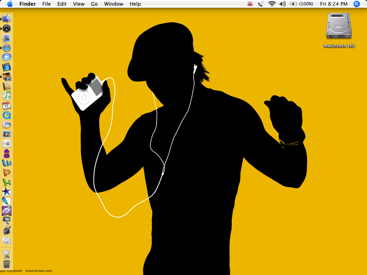Launch iMovie clapperboard icon
The image size is (367, 275).
(x=6, y=67)
